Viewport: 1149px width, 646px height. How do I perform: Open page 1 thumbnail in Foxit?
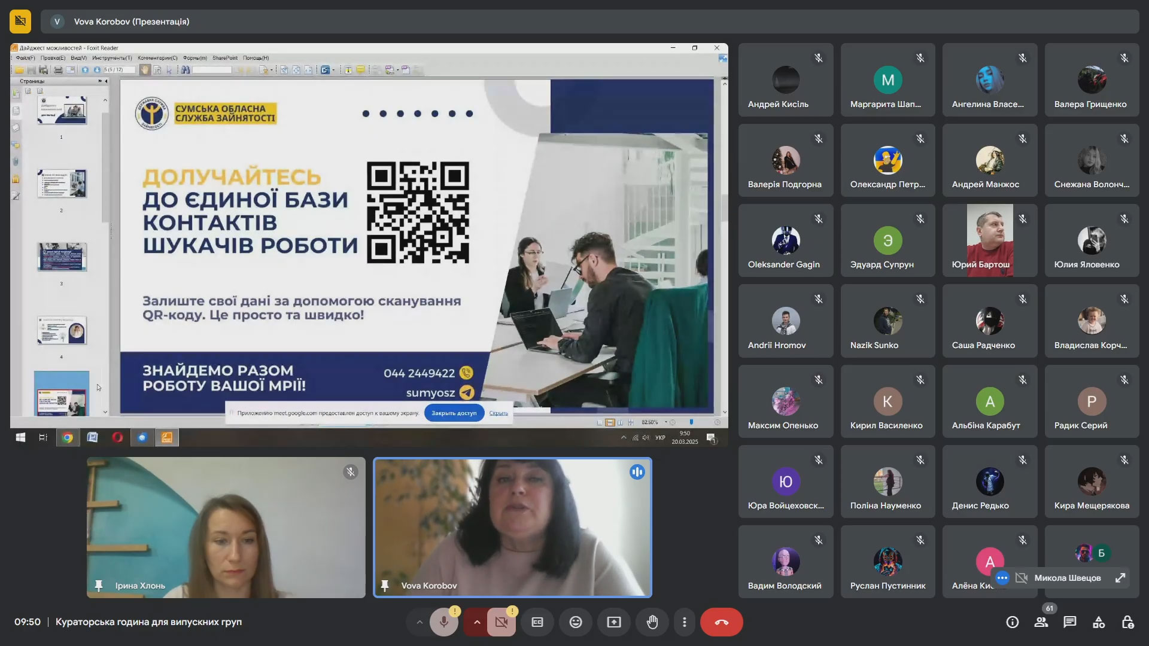pyautogui.click(x=62, y=110)
